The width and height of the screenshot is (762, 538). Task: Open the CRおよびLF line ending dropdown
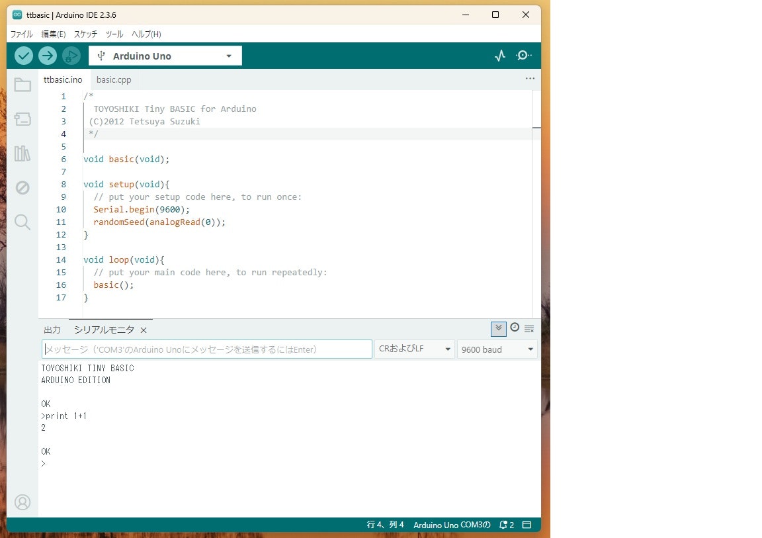tap(415, 349)
